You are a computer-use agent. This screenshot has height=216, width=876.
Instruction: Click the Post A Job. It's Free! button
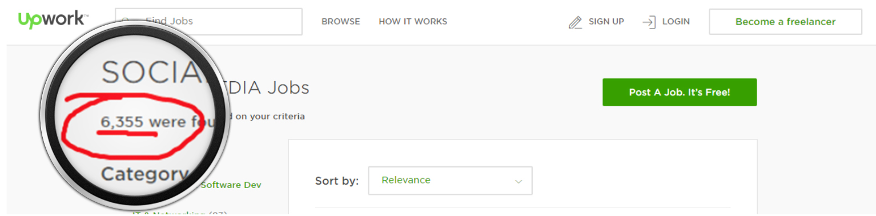pos(680,92)
